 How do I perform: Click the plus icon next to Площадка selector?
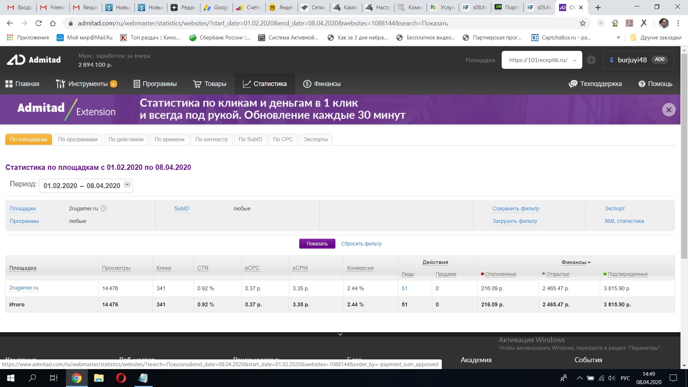591,60
